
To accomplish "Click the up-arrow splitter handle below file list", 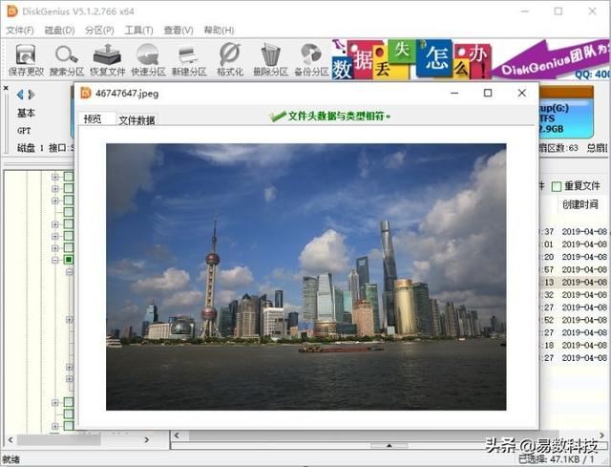I will (x=389, y=445).
